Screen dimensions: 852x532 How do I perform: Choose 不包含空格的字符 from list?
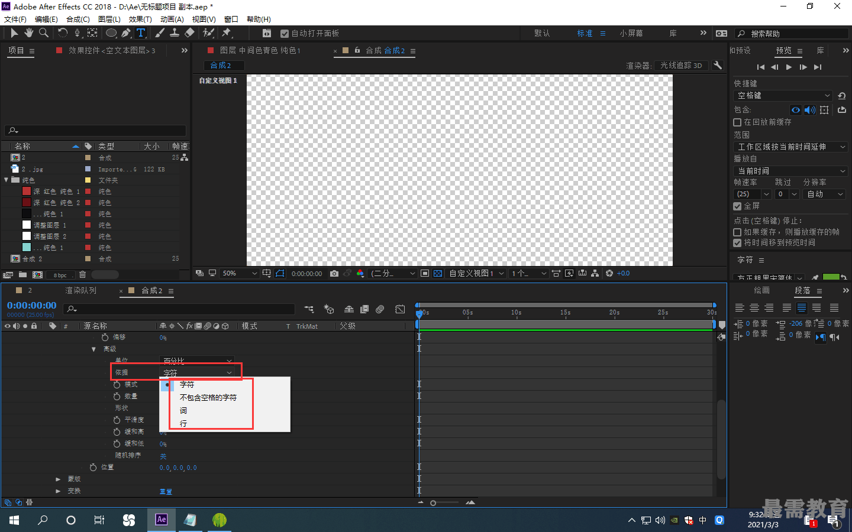click(x=208, y=398)
